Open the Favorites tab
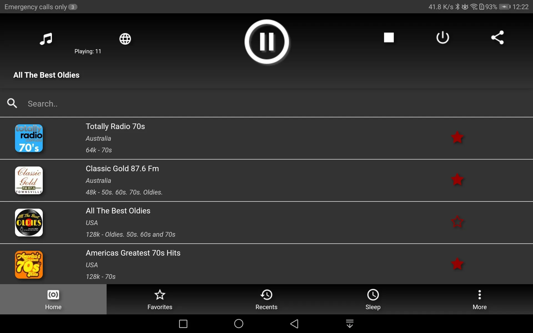The image size is (533, 333). click(160, 299)
